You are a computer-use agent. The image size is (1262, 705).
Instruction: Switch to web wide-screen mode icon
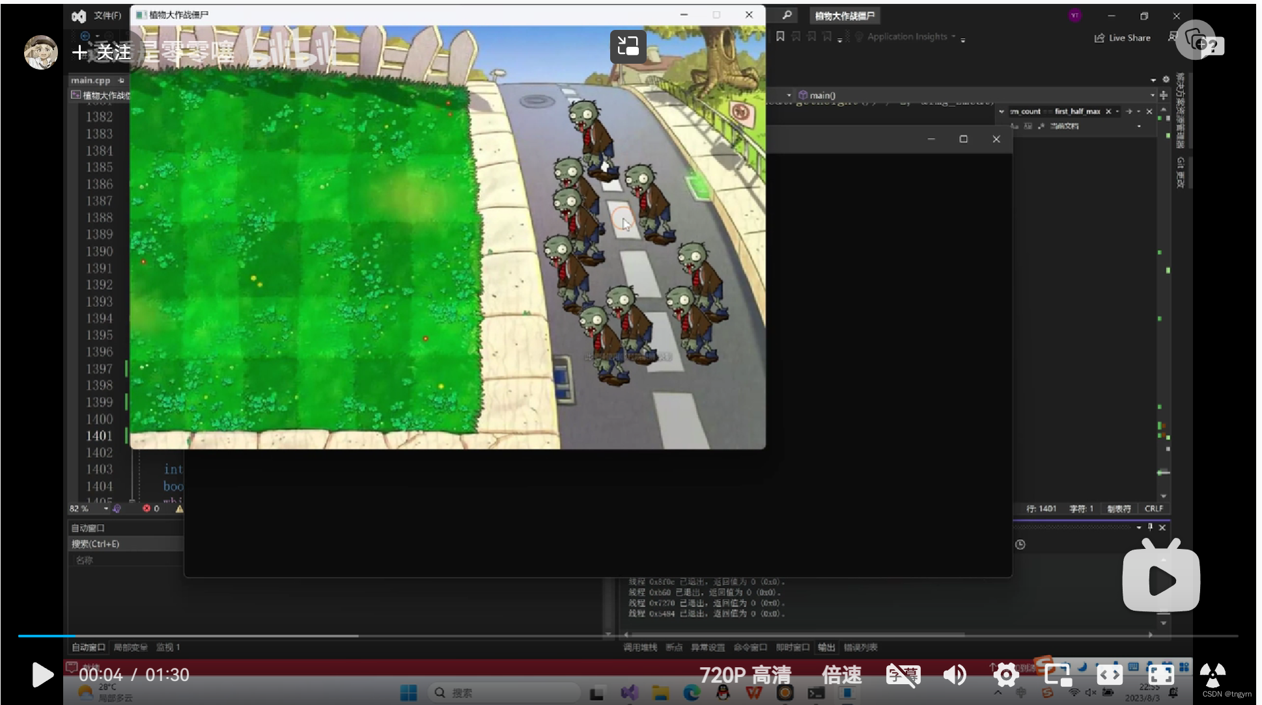(1109, 674)
